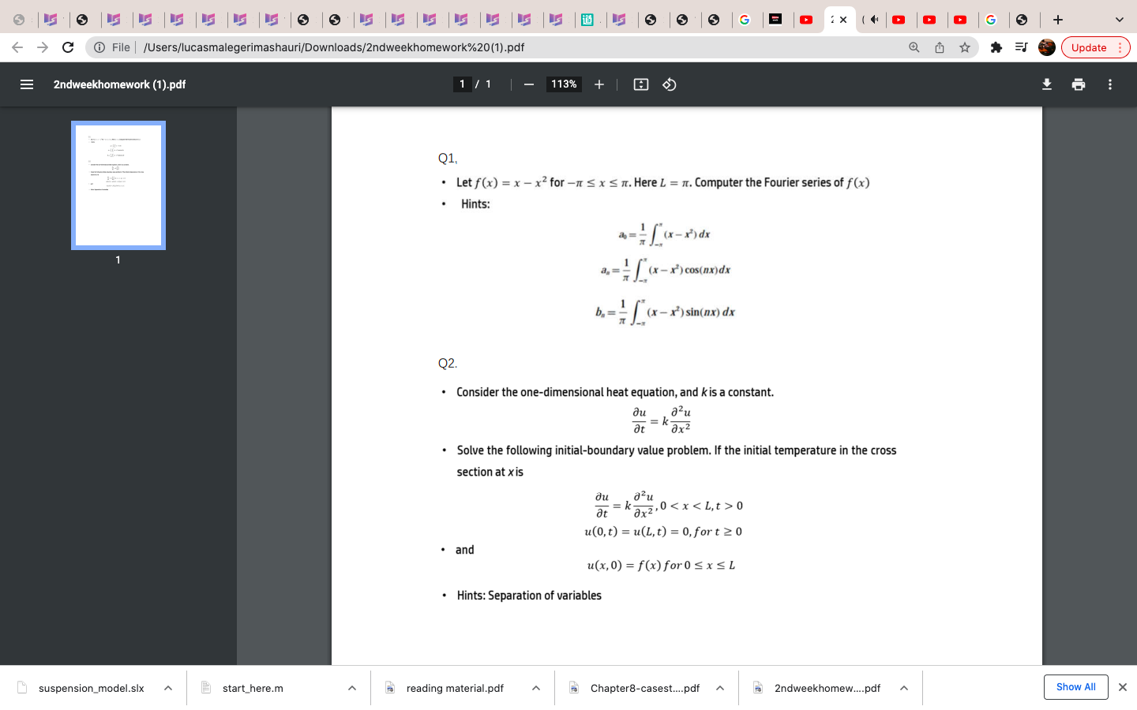Share the current PDF page
1137x710 pixels.
pos(939,47)
